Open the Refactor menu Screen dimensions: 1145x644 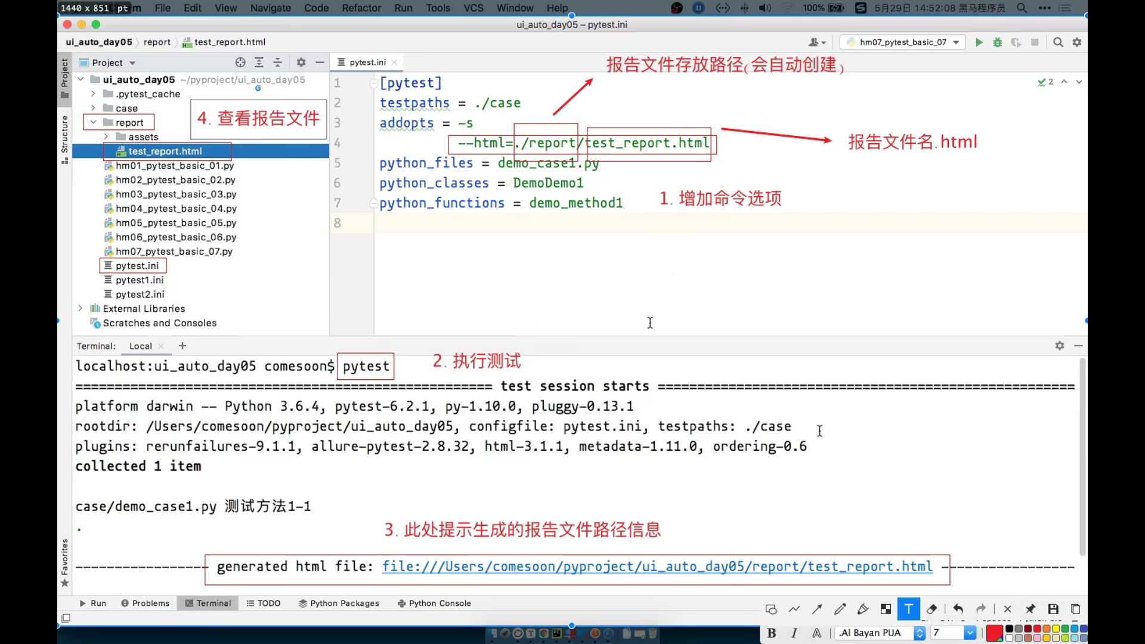point(361,8)
